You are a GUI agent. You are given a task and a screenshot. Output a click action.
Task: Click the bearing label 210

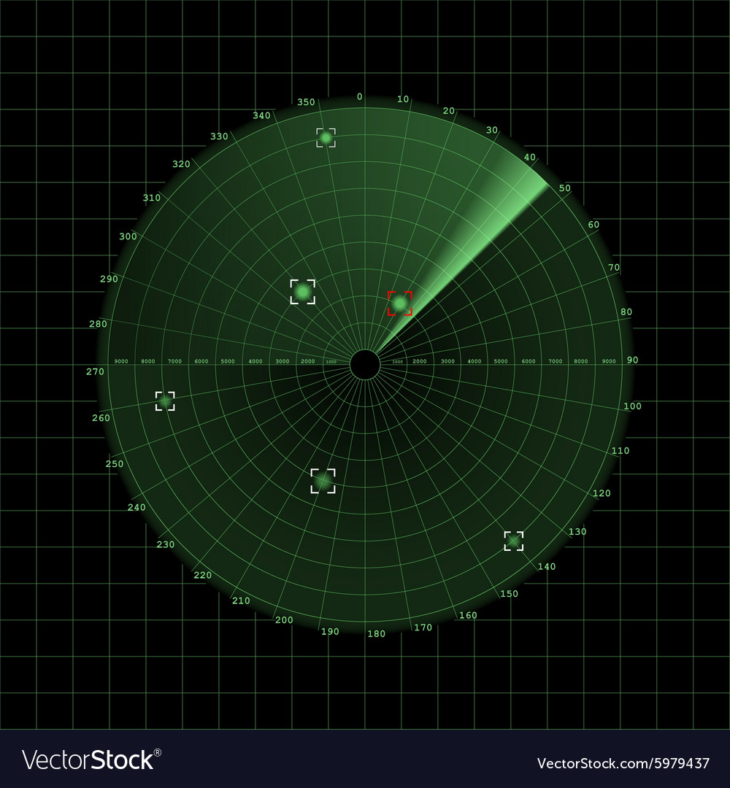click(x=241, y=600)
